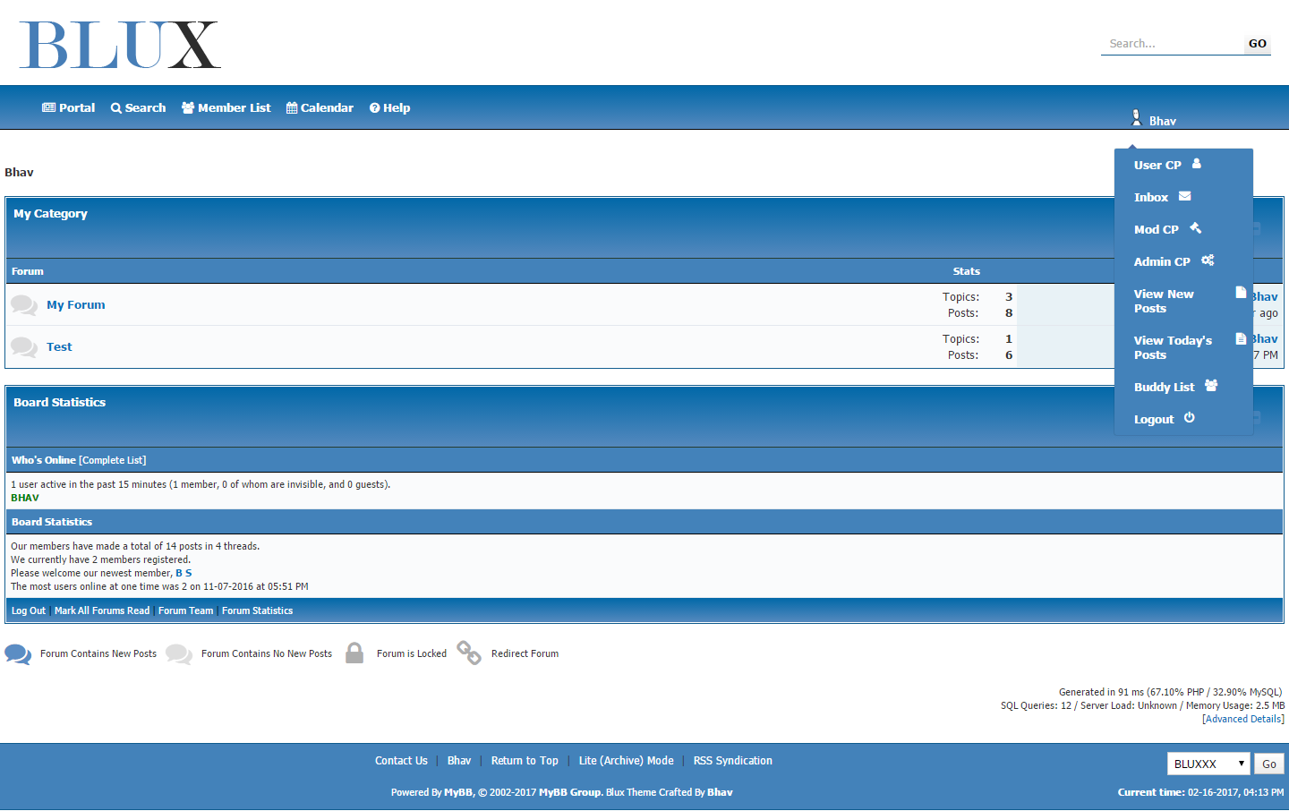Click the theme selector Go button
Viewport: 1289px width, 811px height.
click(1269, 764)
